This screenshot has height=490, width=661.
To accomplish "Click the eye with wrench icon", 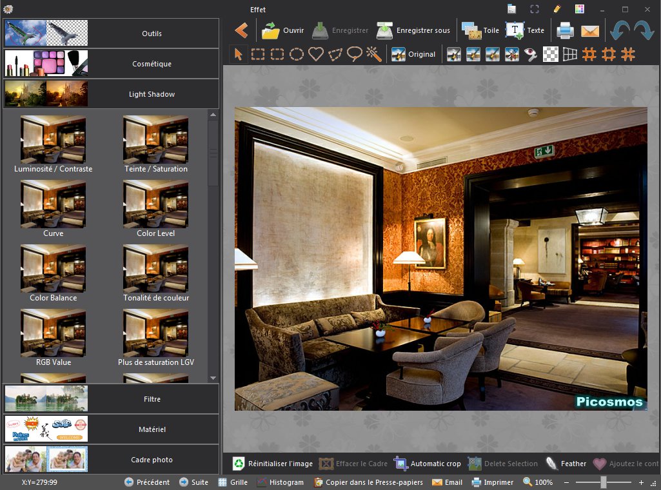I will click(x=531, y=54).
